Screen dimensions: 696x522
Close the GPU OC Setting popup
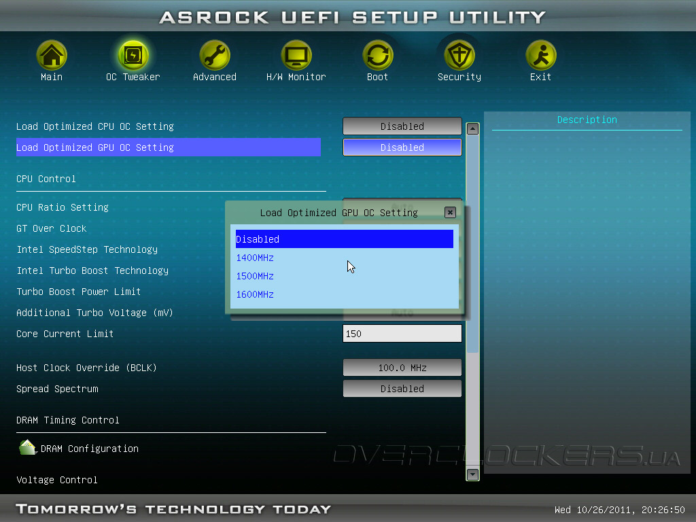(450, 212)
